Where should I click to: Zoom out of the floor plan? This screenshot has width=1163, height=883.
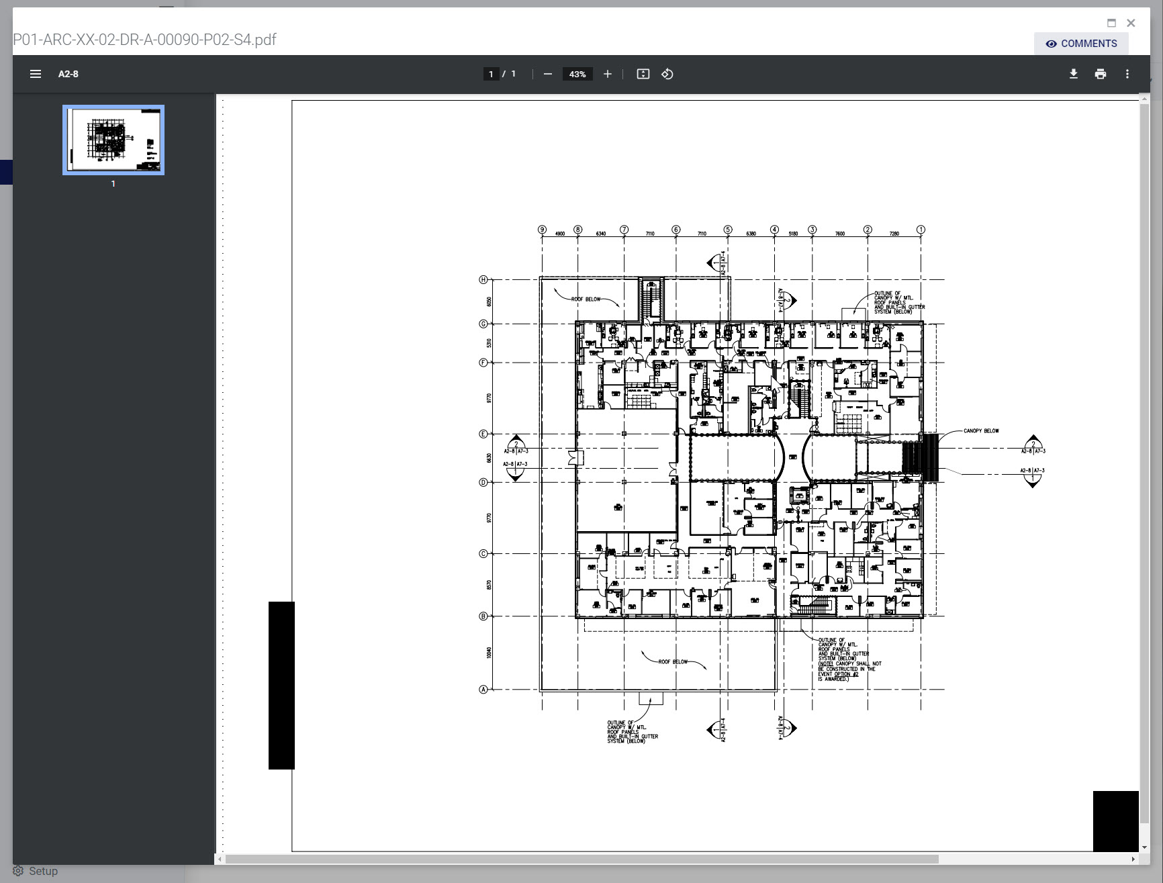pos(548,74)
